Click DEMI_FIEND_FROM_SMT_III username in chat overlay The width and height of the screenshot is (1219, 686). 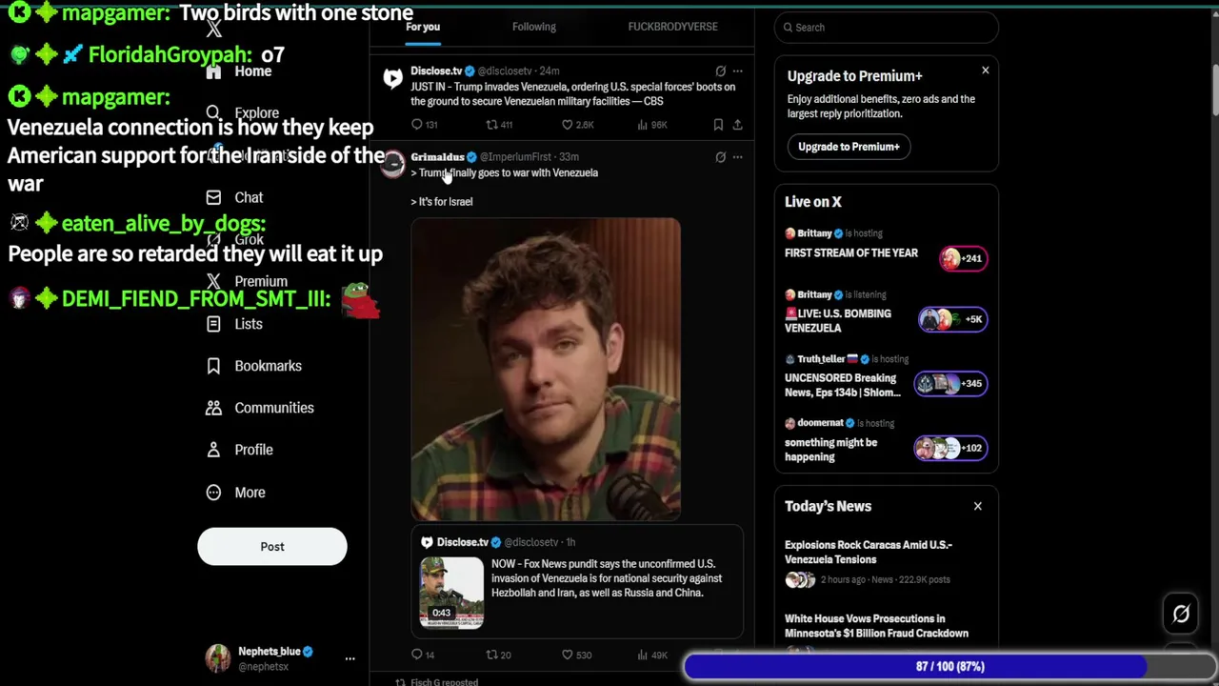195,298
